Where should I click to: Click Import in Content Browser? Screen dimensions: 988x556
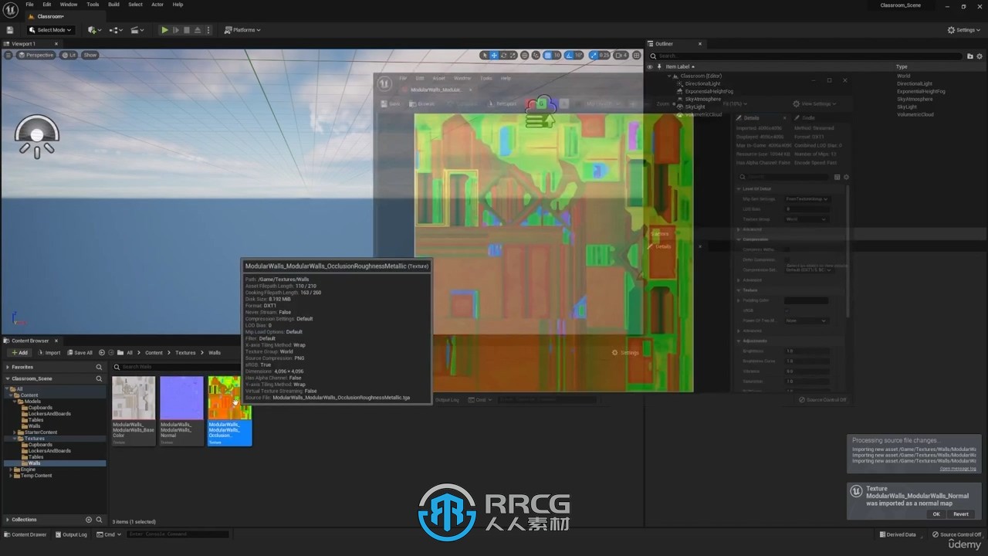(x=49, y=352)
